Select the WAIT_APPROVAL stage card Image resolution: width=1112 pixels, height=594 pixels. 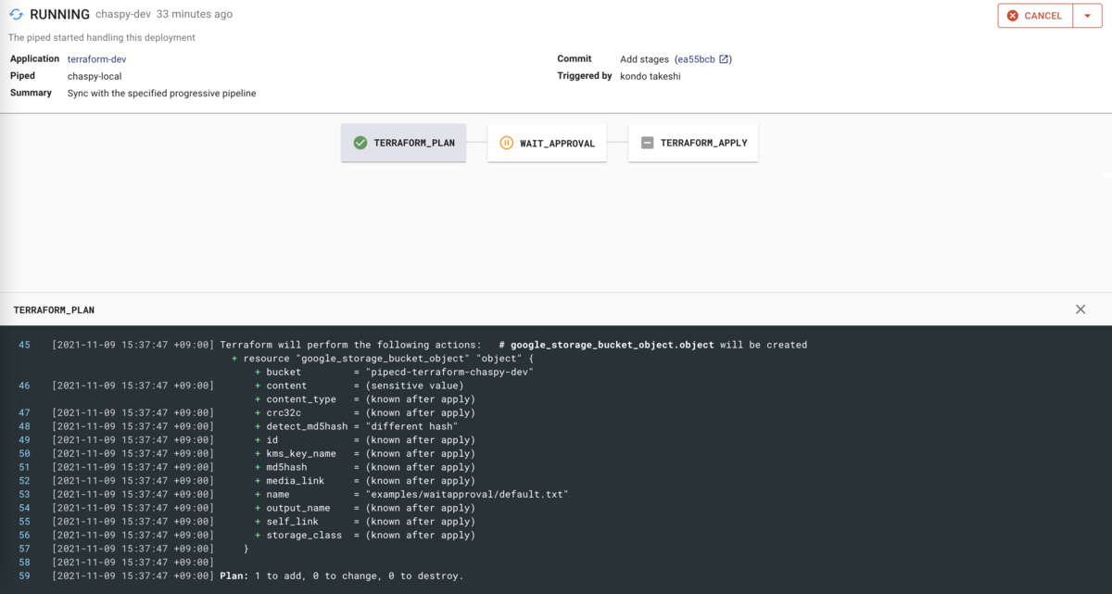(x=547, y=143)
